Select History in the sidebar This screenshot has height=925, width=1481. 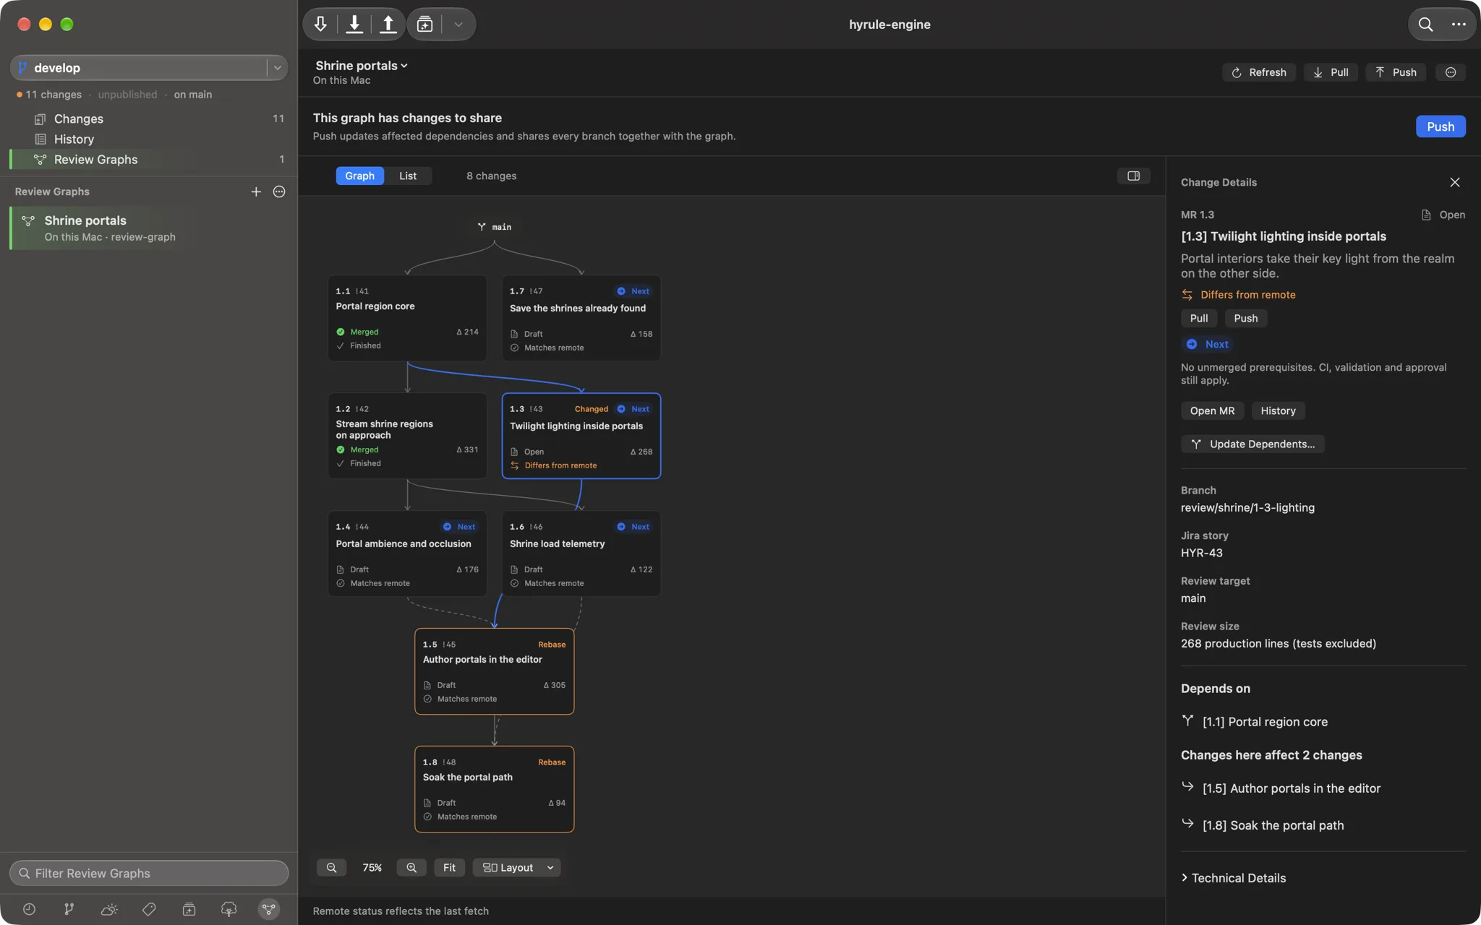[149, 139]
